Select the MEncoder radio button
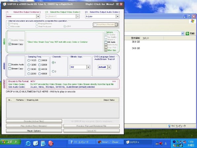 coord(9,26)
